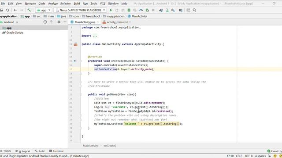
Task: Click the 17:10 cursor position indicator
Action: point(230,156)
